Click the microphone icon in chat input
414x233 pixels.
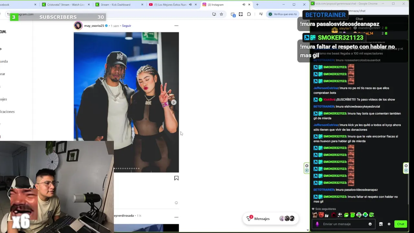[x=317, y=224]
